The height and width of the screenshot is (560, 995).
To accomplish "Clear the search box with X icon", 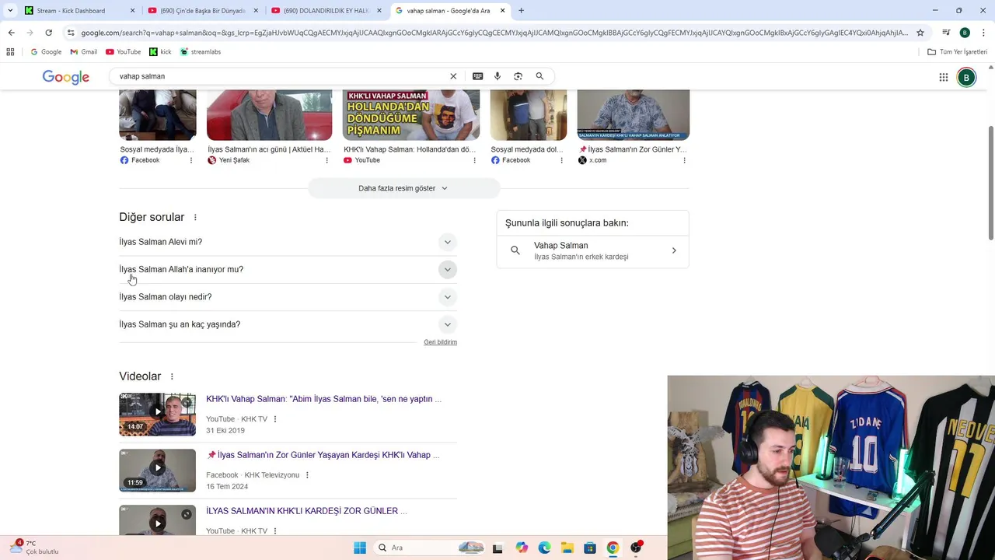I will pyautogui.click(x=453, y=76).
